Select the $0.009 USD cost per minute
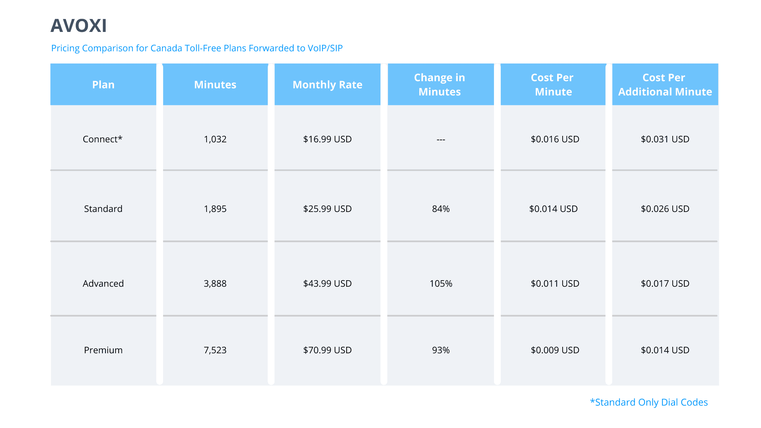Screen dimensions: 761x428 click(x=555, y=350)
